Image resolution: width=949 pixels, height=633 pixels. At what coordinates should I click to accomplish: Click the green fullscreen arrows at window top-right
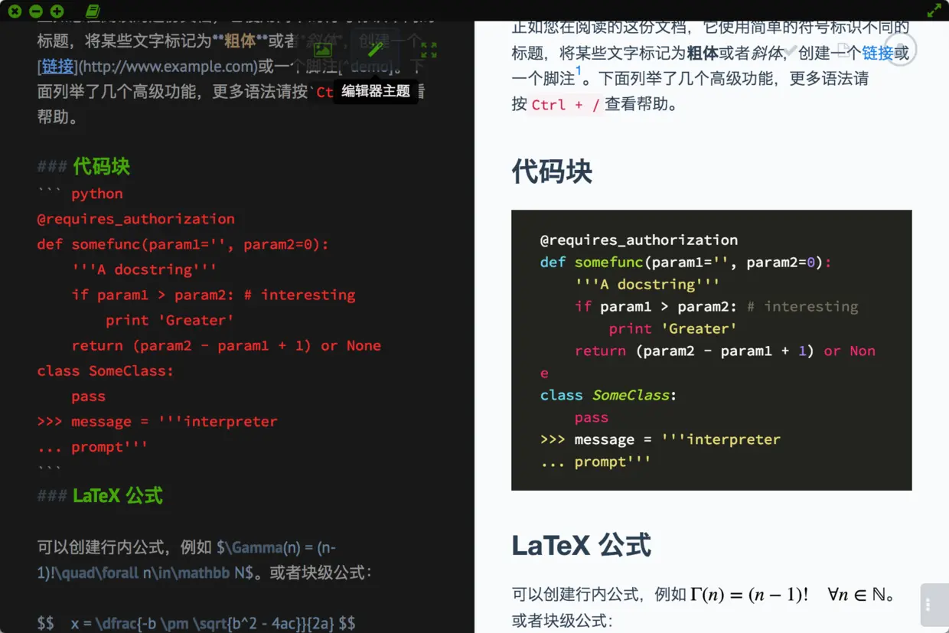(x=934, y=11)
